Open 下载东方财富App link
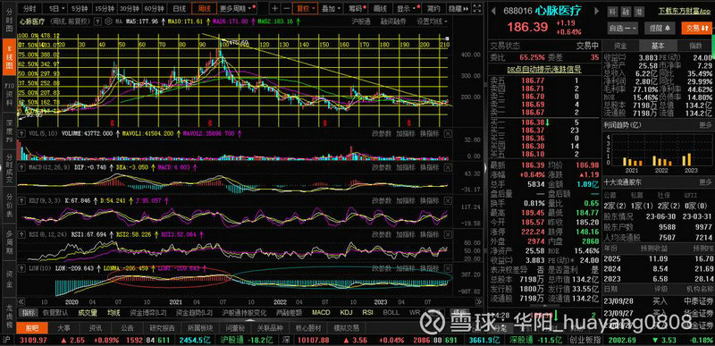715x346 pixels. (x=685, y=10)
